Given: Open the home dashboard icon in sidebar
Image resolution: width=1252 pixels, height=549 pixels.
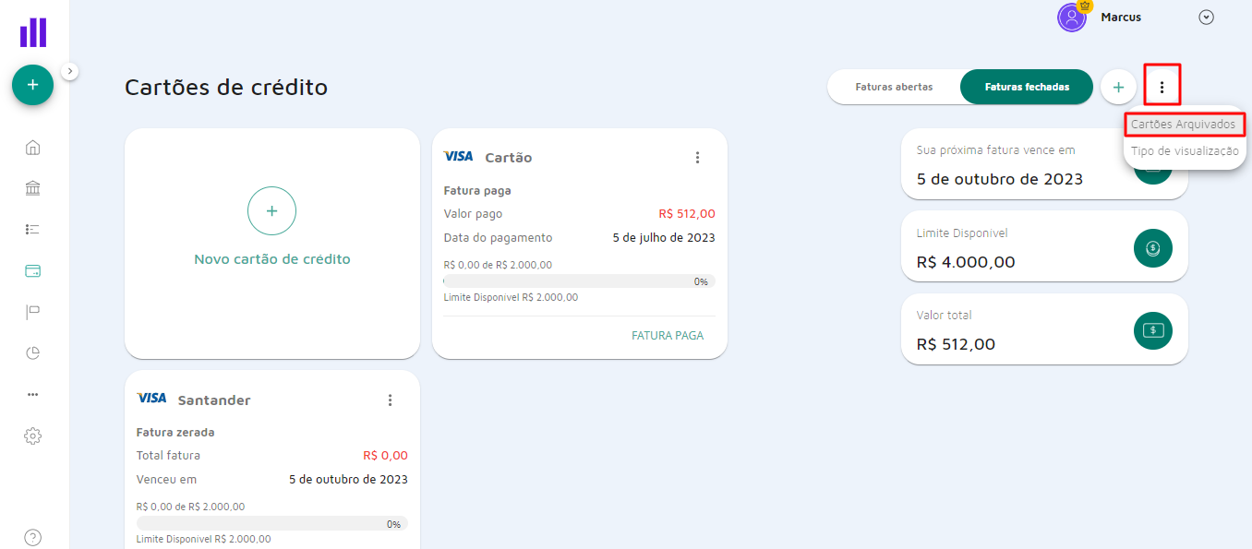Looking at the screenshot, I should pyautogui.click(x=33, y=148).
